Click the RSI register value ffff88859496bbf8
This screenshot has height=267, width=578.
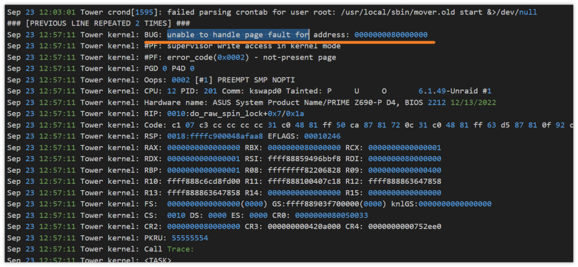point(304,160)
